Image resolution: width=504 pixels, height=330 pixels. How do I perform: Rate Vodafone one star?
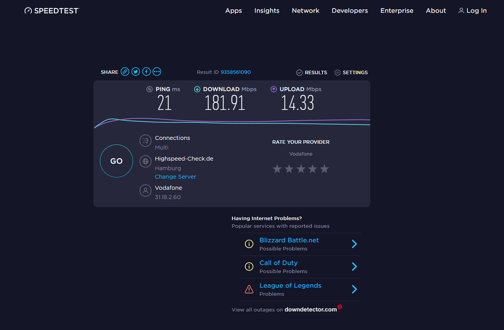coord(277,169)
